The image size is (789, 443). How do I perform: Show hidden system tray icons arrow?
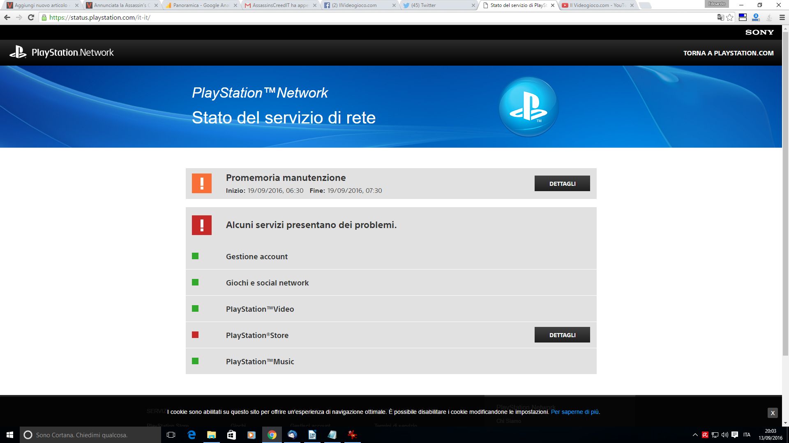point(695,435)
